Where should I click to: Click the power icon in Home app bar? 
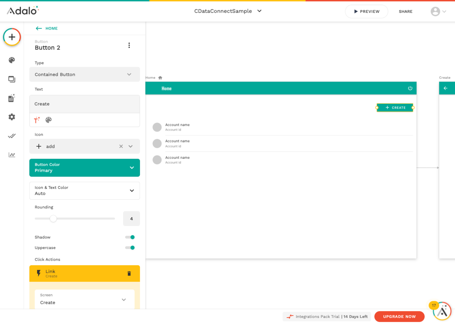(410, 88)
